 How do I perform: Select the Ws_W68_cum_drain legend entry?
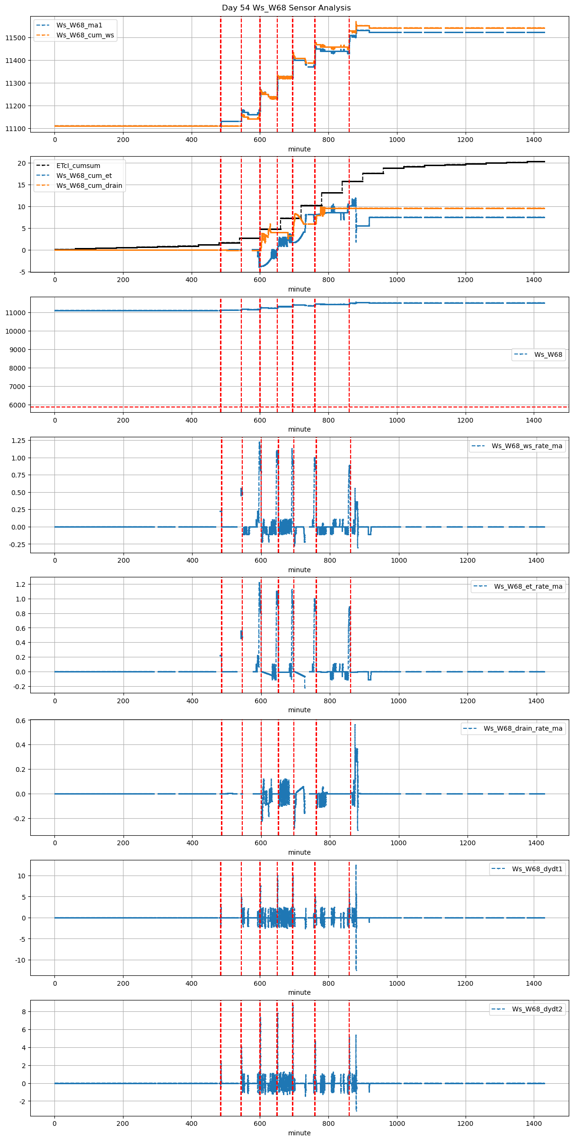click(89, 186)
